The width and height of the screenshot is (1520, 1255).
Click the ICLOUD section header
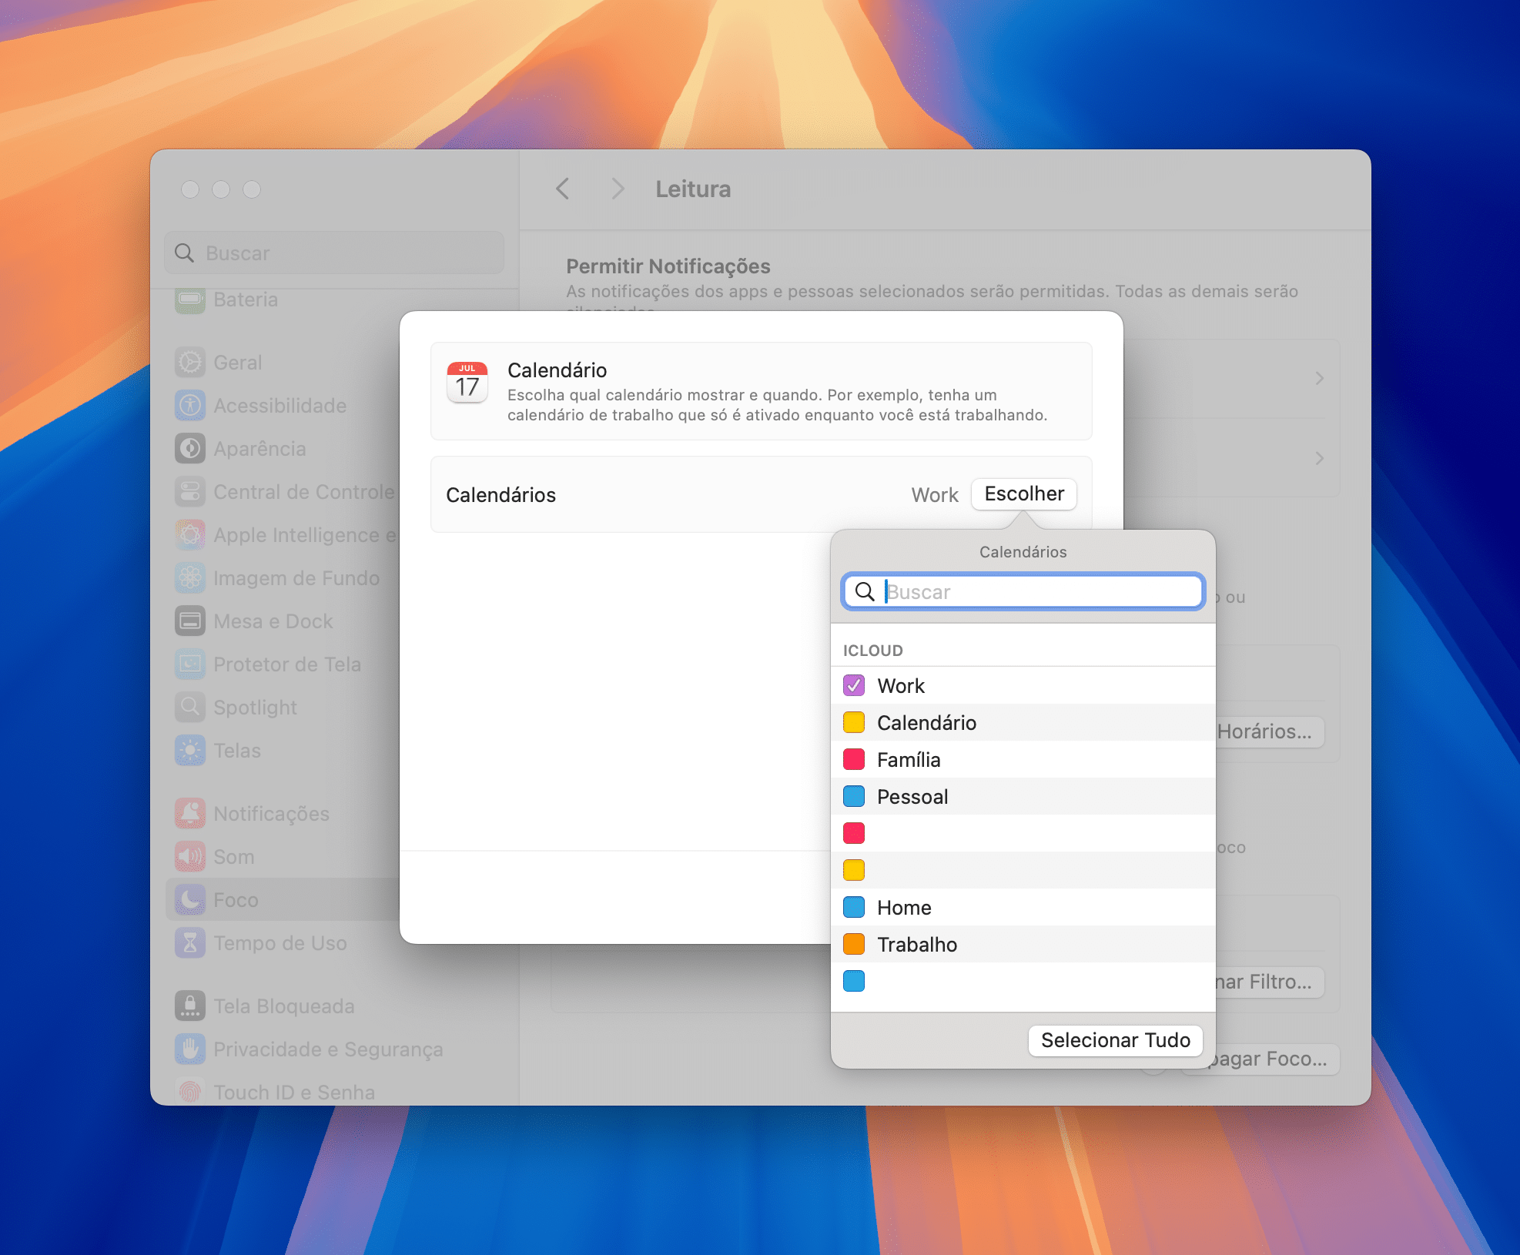[x=873, y=651]
